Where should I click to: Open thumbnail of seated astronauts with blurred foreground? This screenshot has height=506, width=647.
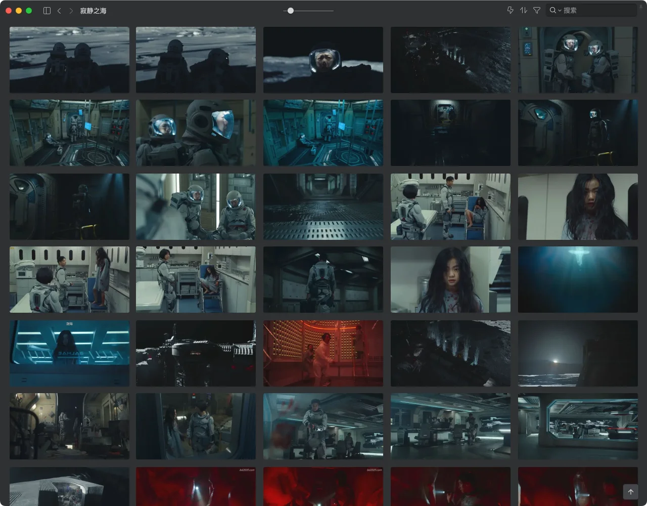(196, 206)
